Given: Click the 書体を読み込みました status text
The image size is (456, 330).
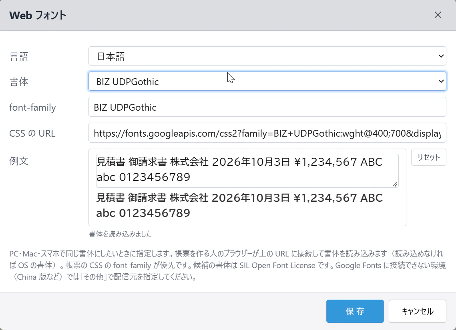Looking at the screenshot, I should pyautogui.click(x=120, y=234).
